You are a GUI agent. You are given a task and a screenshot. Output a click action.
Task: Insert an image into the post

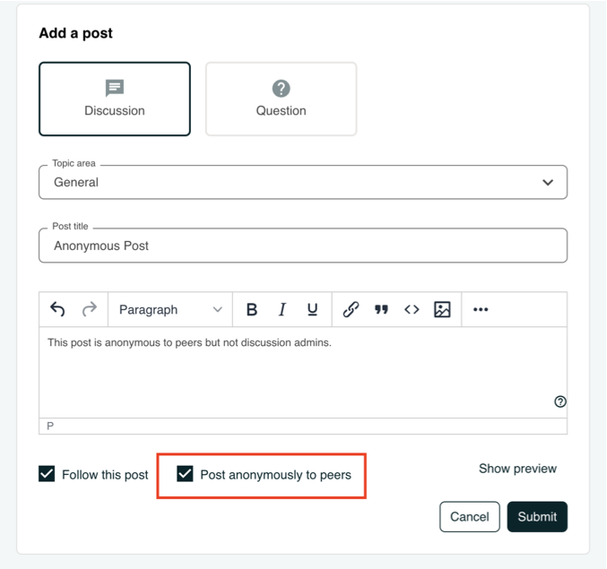point(442,310)
